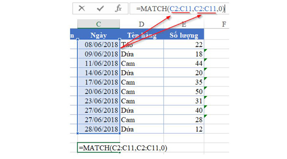Select date cell 09/06/2018

point(98,54)
